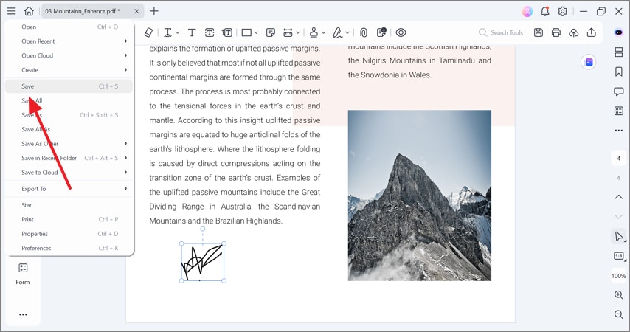Click the Print icon in toolbar
Viewport: 630px width, 332px height.
[x=556, y=32]
